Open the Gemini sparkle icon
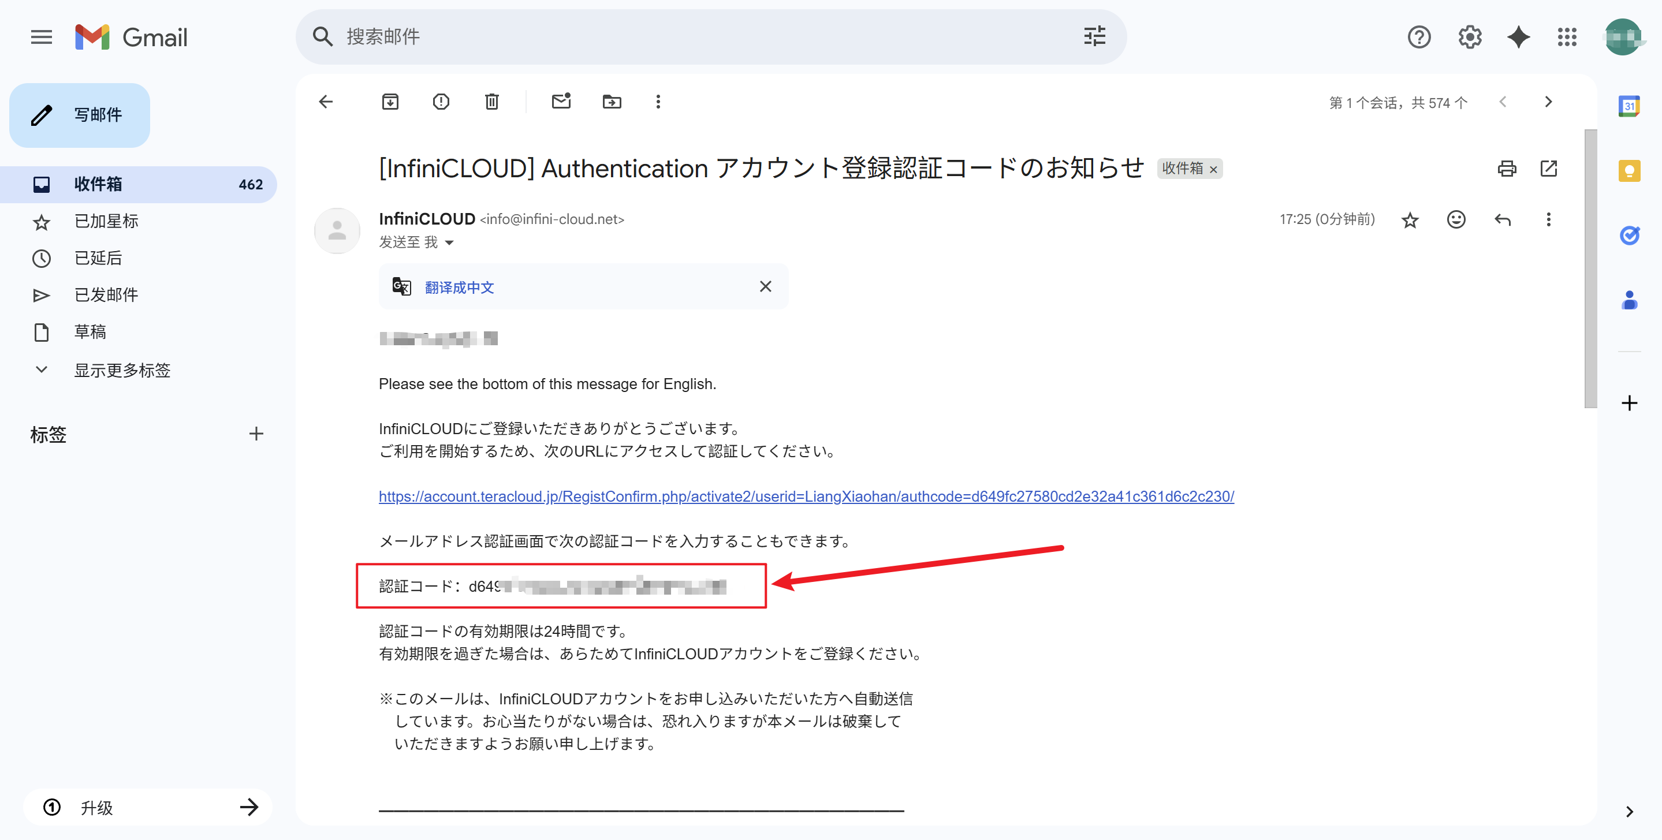 [1519, 37]
